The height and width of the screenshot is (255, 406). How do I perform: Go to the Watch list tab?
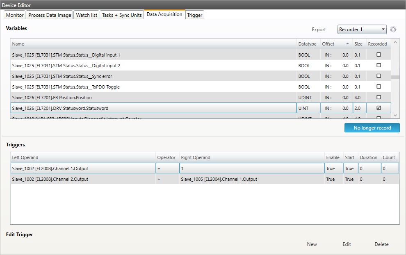(87, 15)
